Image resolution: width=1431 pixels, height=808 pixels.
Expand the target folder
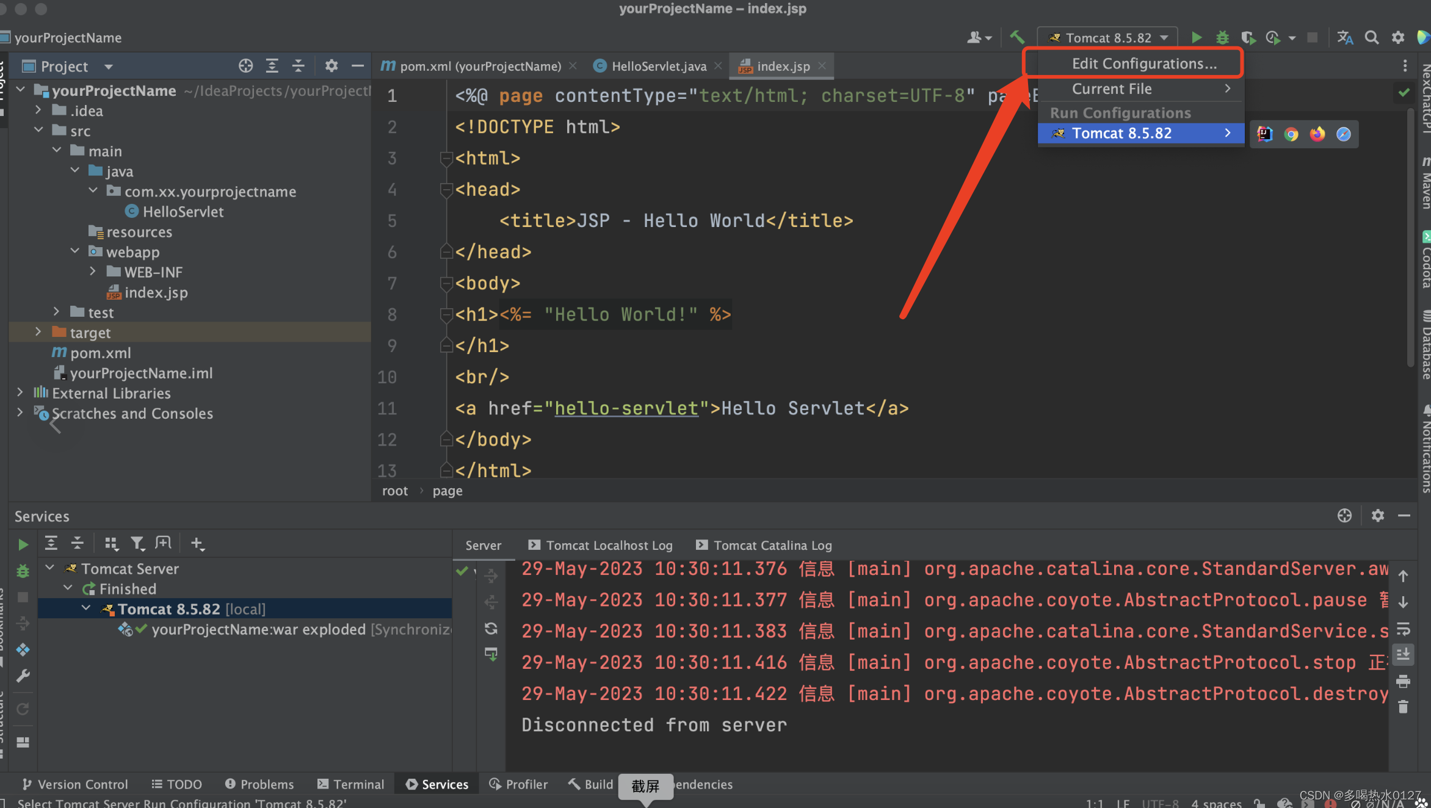pos(38,332)
